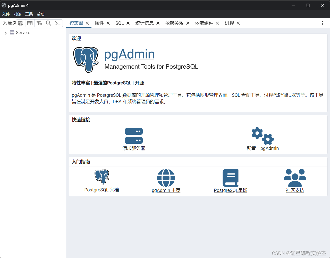This screenshot has width=330, height=258.
Task: Switch to the 依赖组件 tab
Action: [x=204, y=23]
